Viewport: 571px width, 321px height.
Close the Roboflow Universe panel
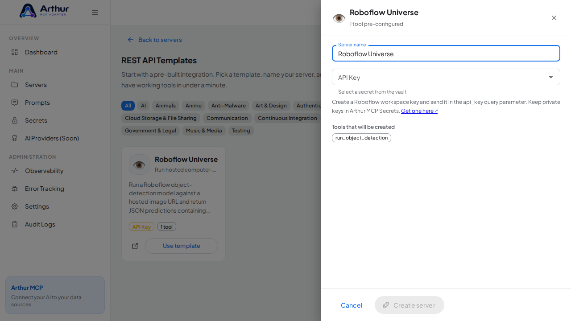pos(554,18)
